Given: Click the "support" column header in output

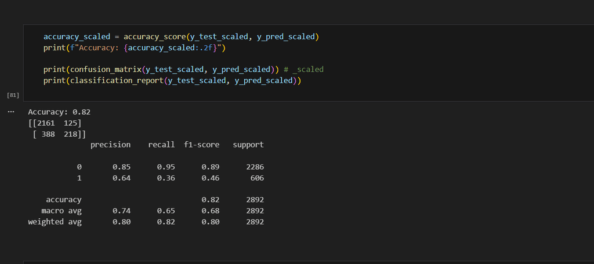Looking at the screenshot, I should click(x=248, y=145).
